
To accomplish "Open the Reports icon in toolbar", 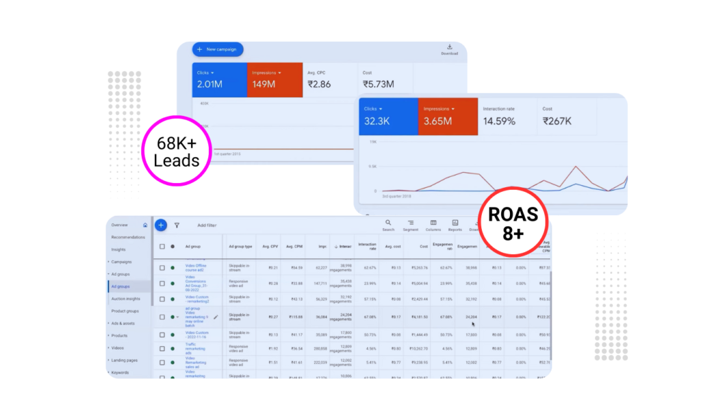I will click(455, 223).
